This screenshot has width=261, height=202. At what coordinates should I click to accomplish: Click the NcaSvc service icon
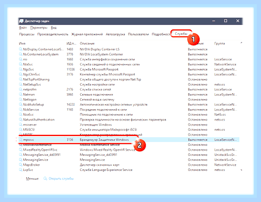click(x=21, y=115)
